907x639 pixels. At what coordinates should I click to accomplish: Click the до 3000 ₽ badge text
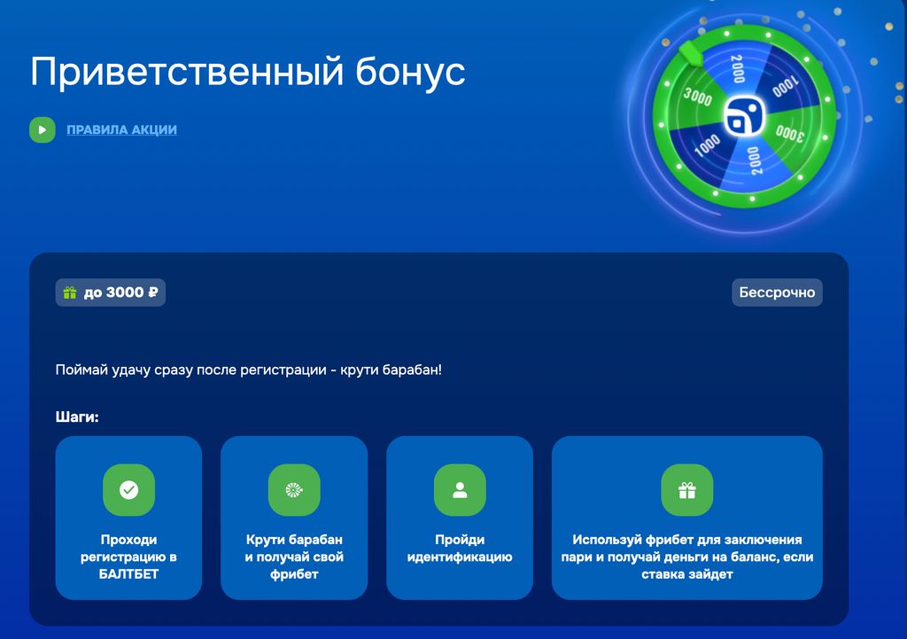click(120, 292)
